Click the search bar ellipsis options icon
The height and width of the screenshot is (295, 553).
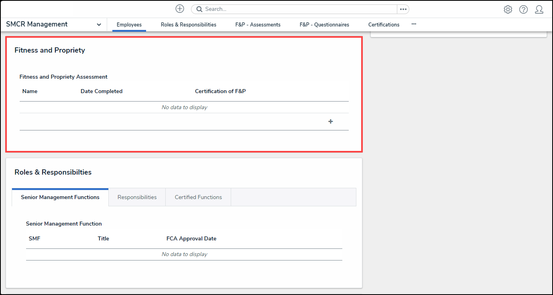point(403,9)
